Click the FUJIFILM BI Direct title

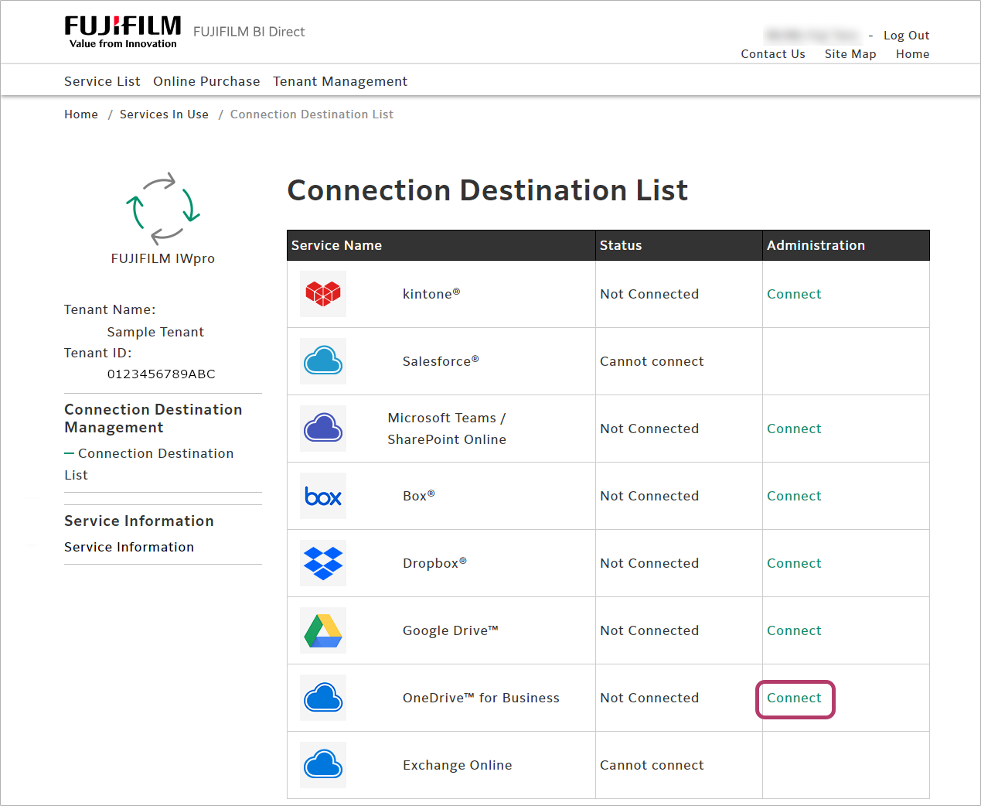[249, 32]
